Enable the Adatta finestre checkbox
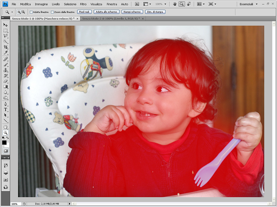The width and height of the screenshot is (277, 207). [31, 12]
